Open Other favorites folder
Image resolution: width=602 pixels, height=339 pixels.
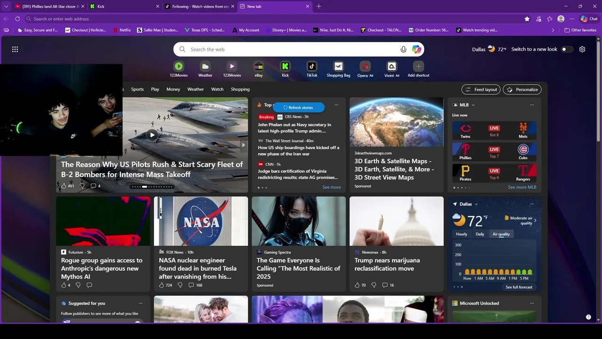click(x=580, y=30)
